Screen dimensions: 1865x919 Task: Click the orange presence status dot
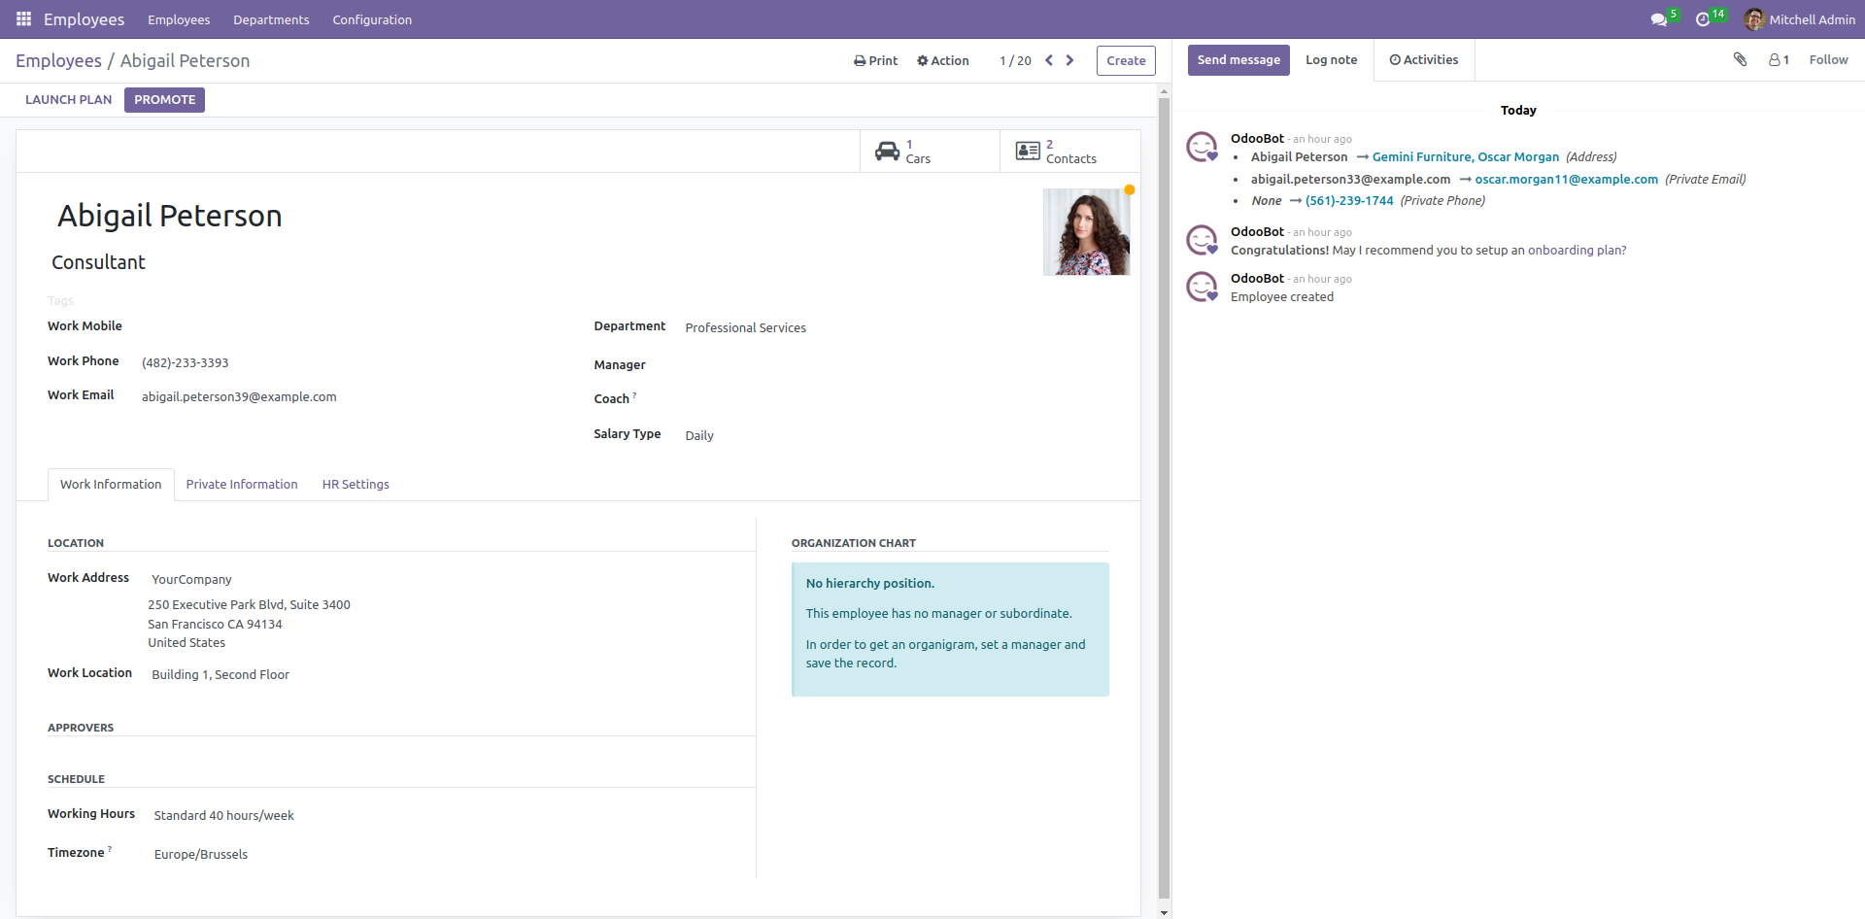(x=1130, y=189)
